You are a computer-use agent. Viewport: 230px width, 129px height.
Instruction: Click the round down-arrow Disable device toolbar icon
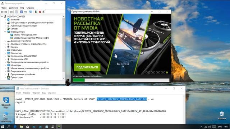click(x=44, y=12)
